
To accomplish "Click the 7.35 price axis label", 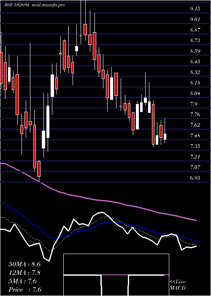I will pyautogui.click(x=195, y=146).
